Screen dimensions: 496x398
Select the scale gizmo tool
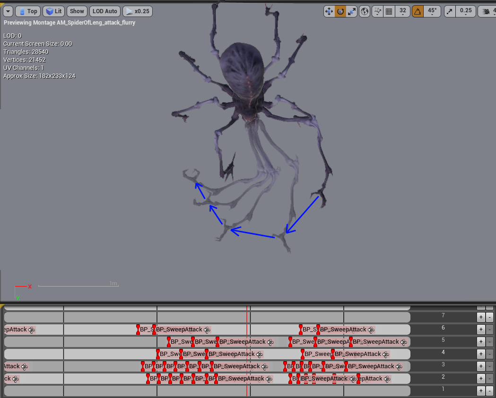tap(352, 11)
